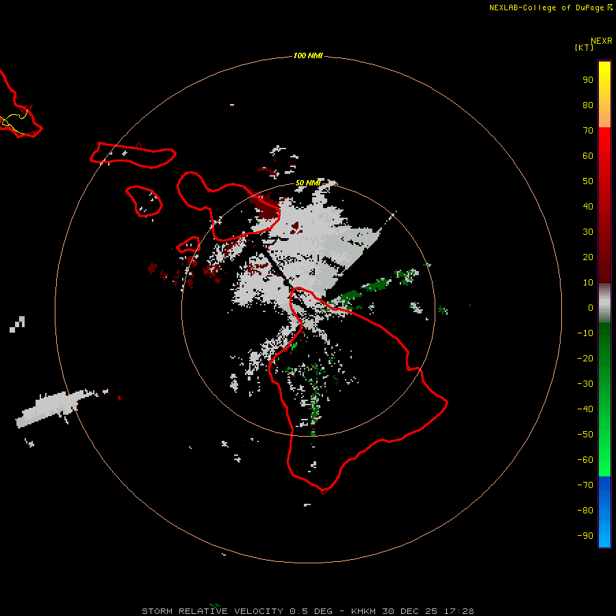Click the 70 value on velocity scale
The width and height of the screenshot is (616, 616).
point(588,131)
